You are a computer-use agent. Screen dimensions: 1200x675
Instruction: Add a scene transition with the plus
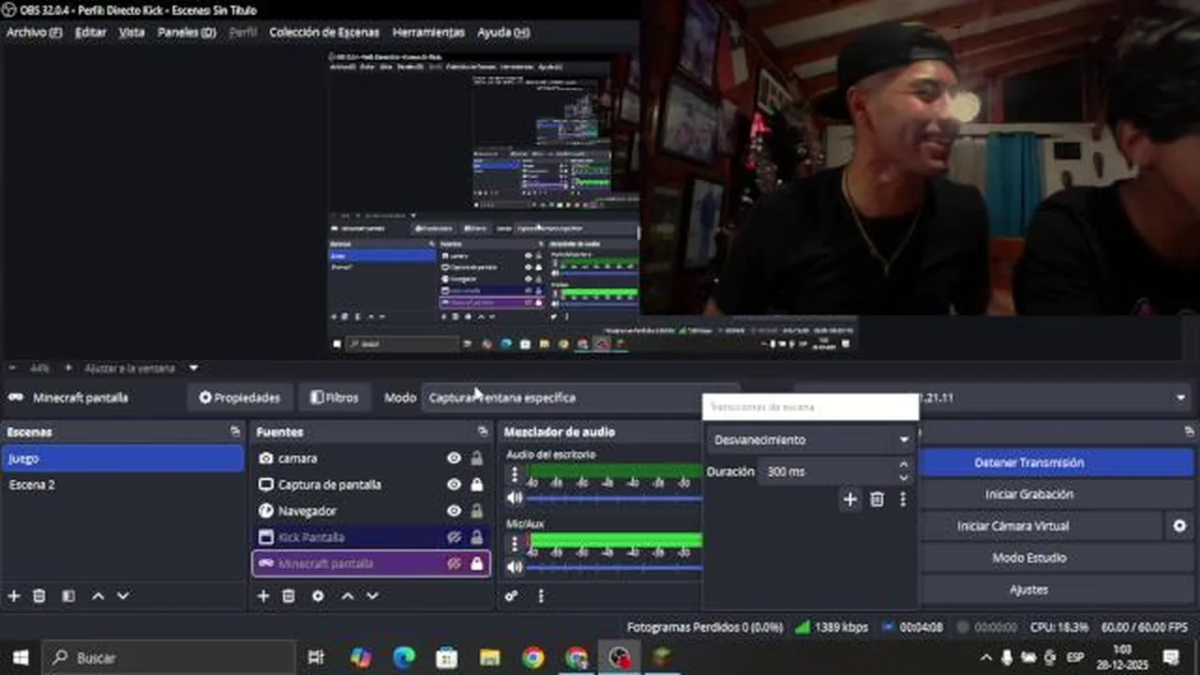pos(849,500)
